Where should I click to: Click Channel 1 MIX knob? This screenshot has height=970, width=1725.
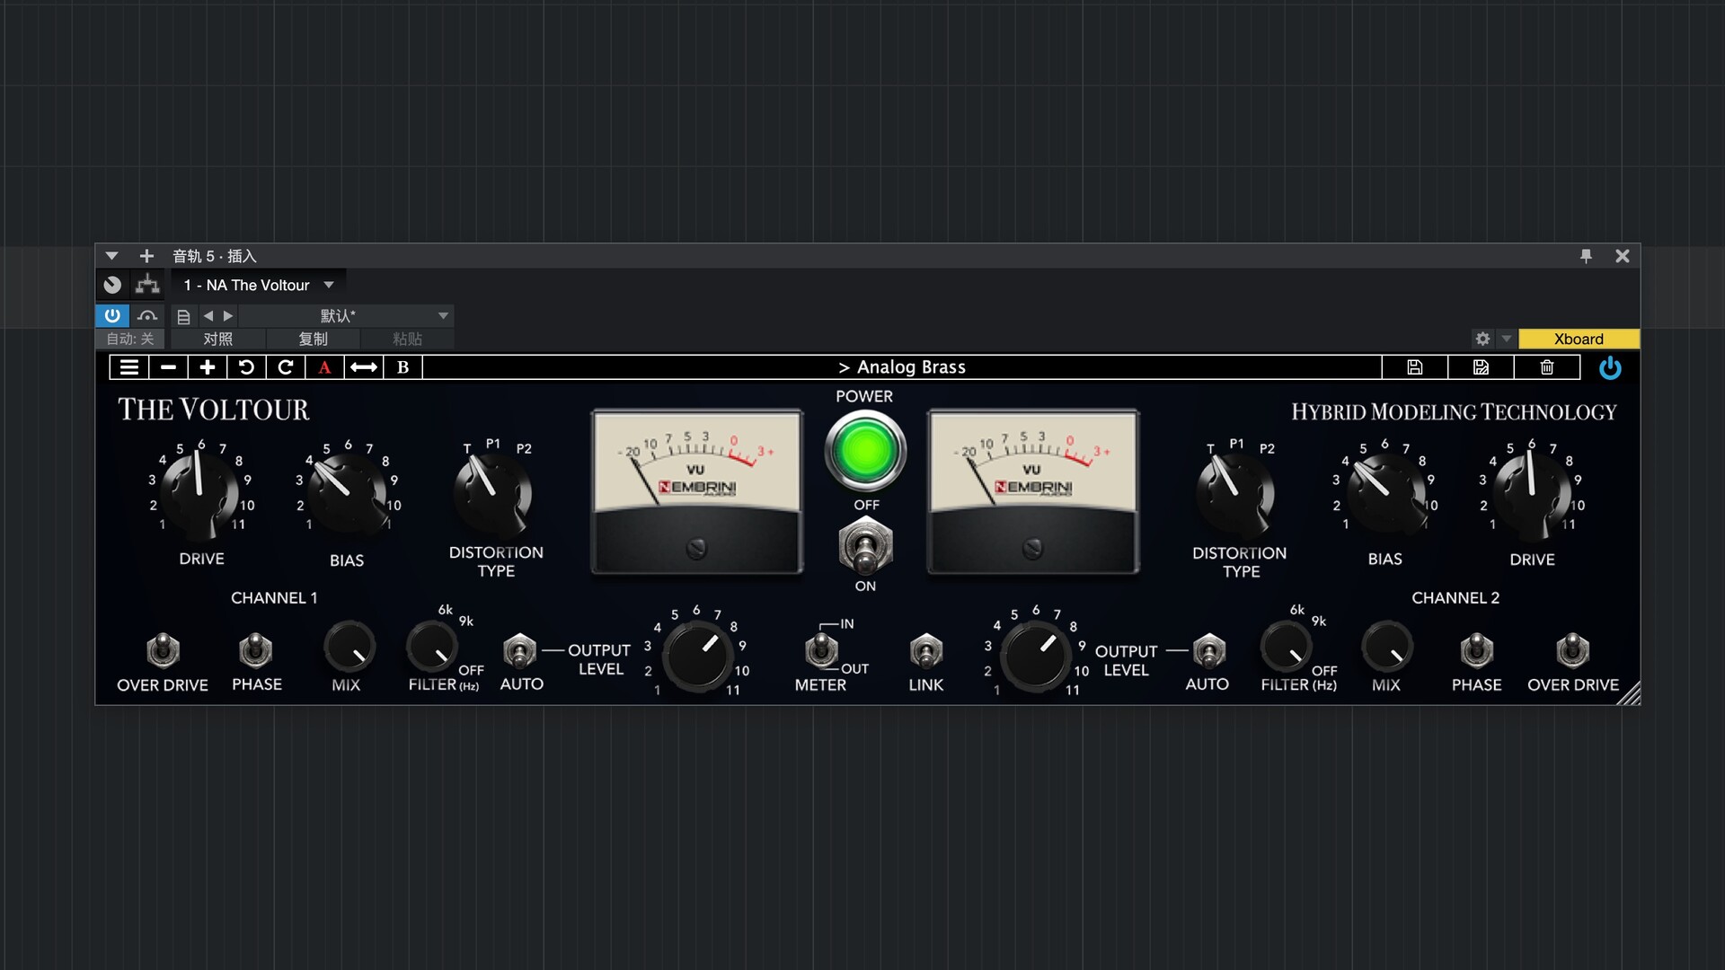coord(349,647)
